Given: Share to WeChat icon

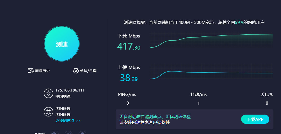Looking at the screenshot, I should pos(55,133).
